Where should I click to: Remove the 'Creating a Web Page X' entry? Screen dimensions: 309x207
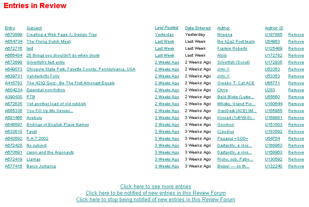296,35
